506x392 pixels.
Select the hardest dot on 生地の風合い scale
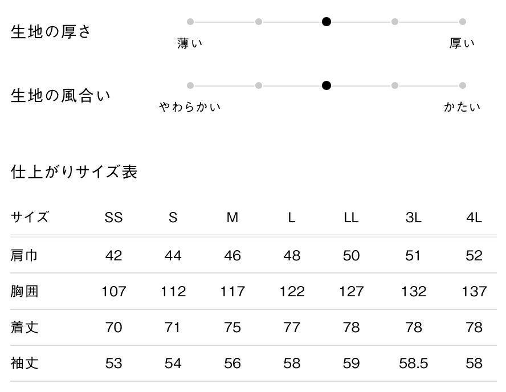(x=463, y=86)
